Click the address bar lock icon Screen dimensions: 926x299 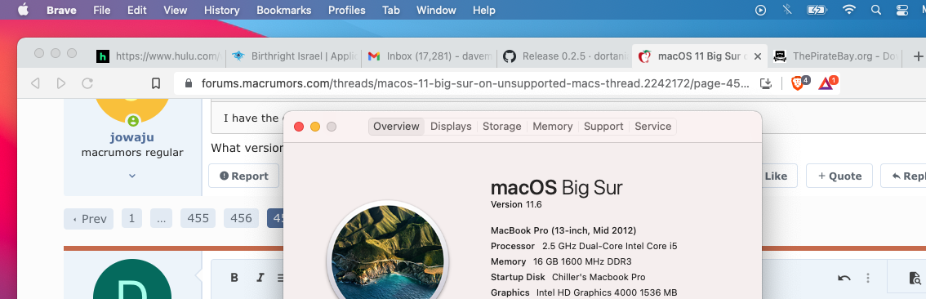coord(189,83)
